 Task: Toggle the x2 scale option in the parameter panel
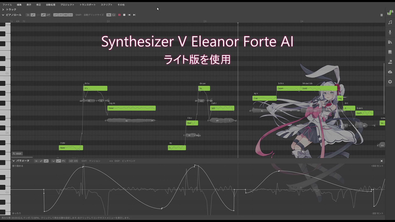tap(71, 161)
